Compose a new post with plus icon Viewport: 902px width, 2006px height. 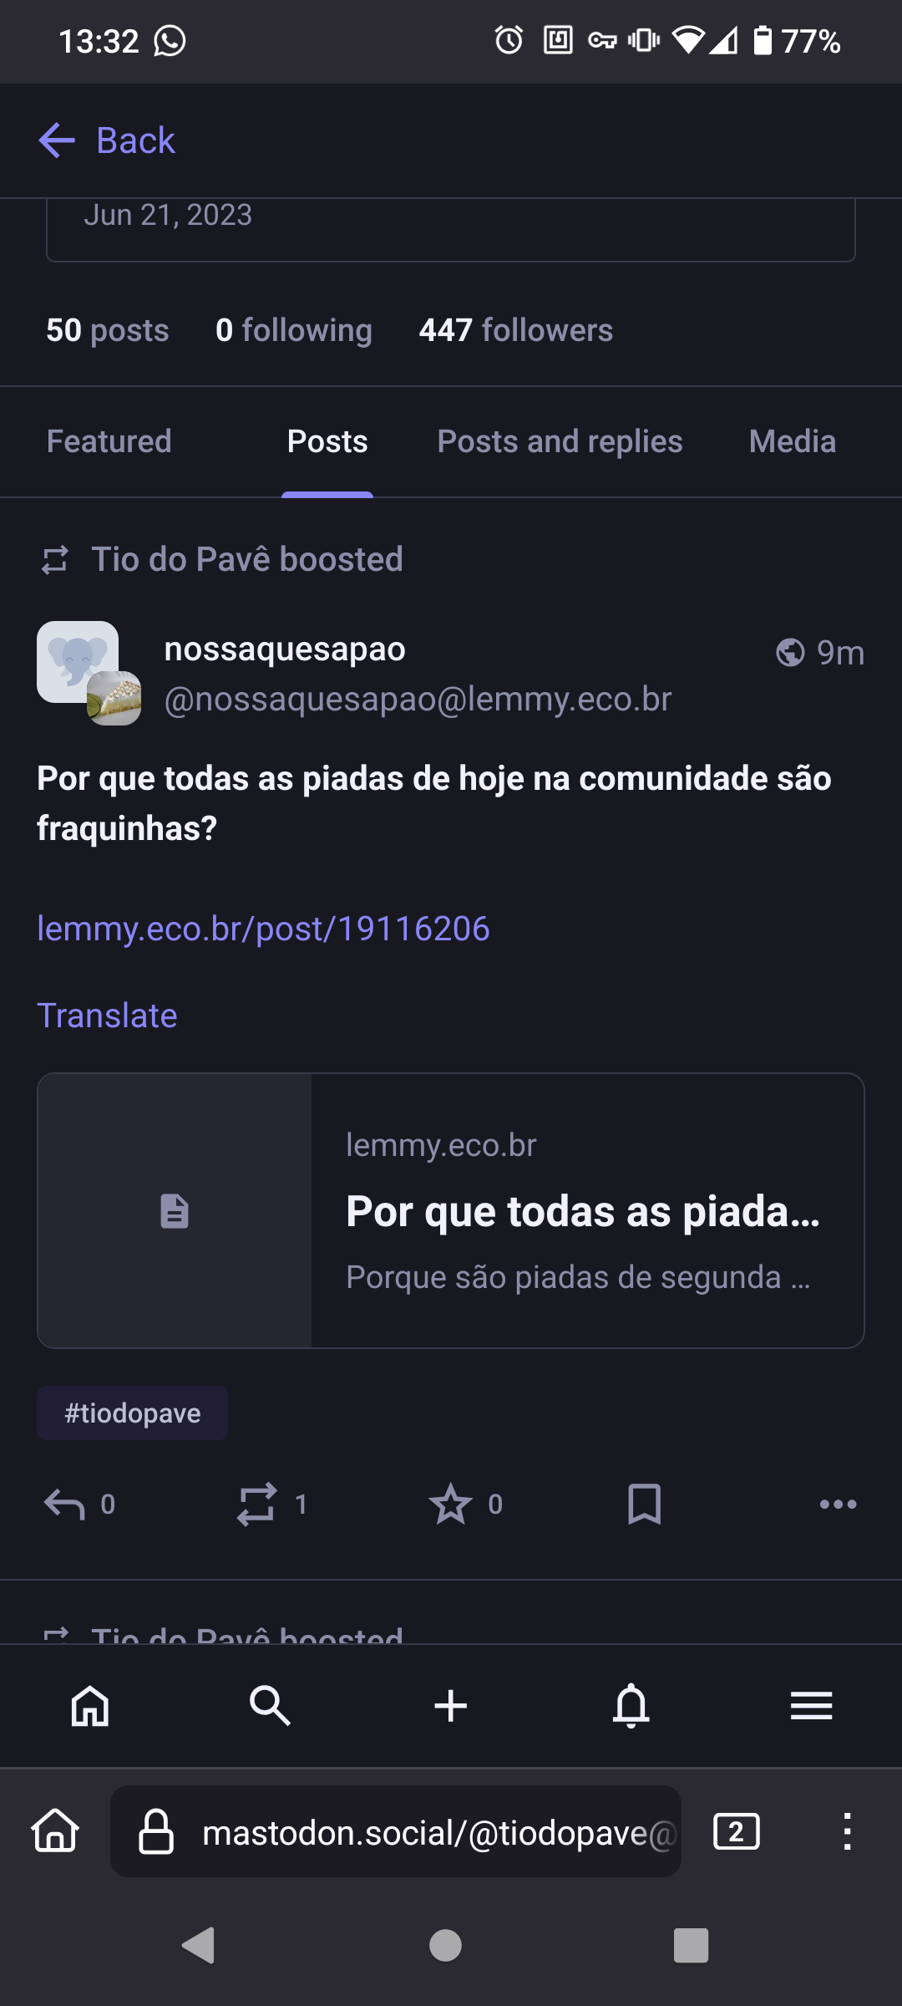[x=451, y=1705]
